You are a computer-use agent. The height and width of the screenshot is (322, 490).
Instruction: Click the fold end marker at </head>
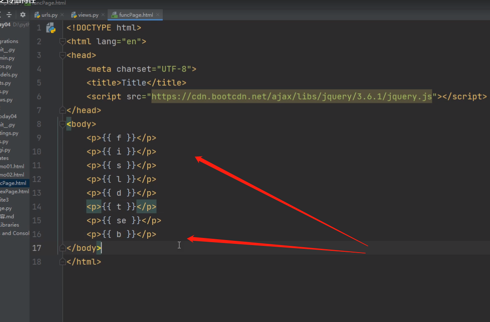62,110
